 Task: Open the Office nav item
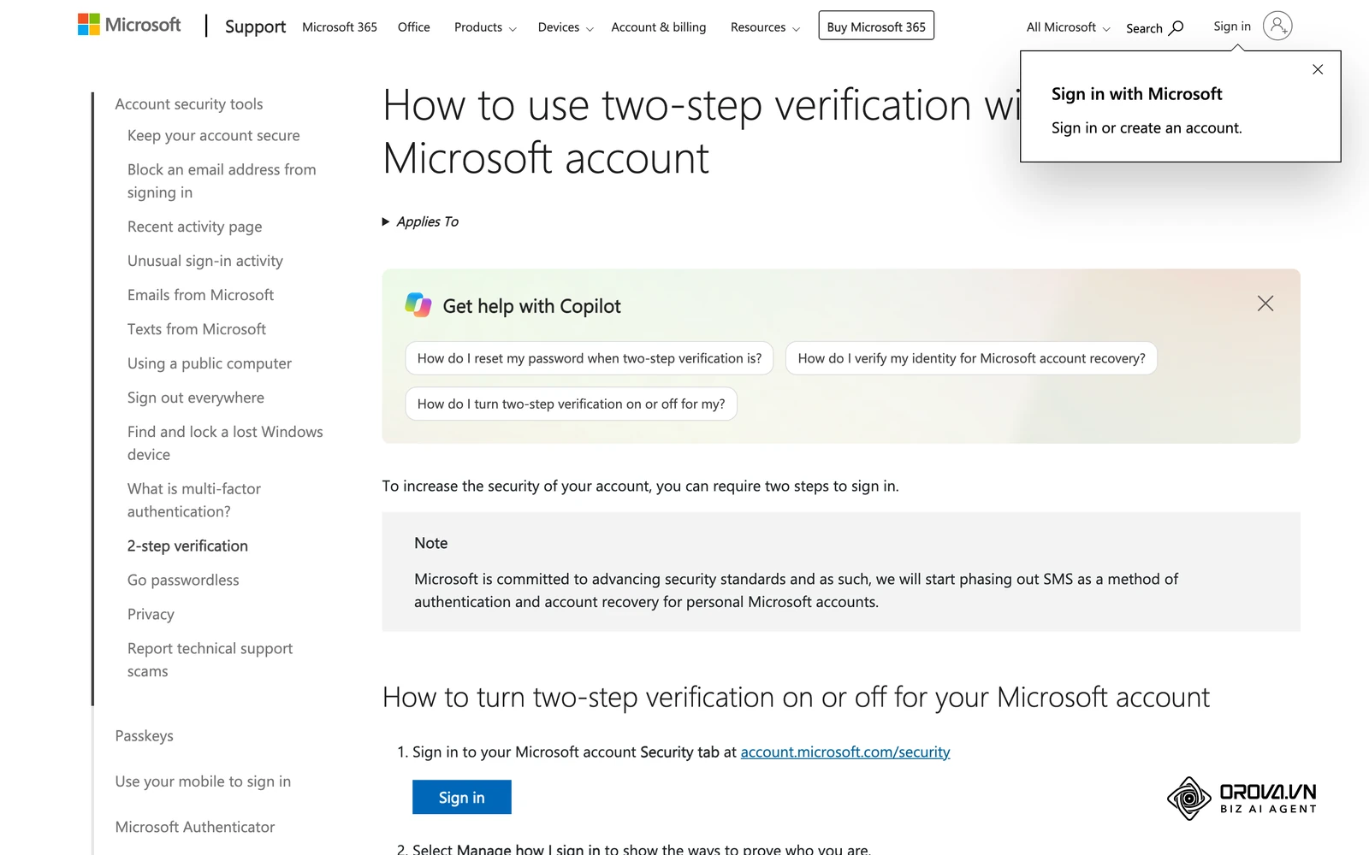point(414,27)
